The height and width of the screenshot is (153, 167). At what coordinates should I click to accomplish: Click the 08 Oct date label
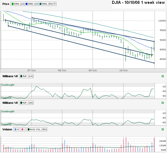tap(62, 70)
